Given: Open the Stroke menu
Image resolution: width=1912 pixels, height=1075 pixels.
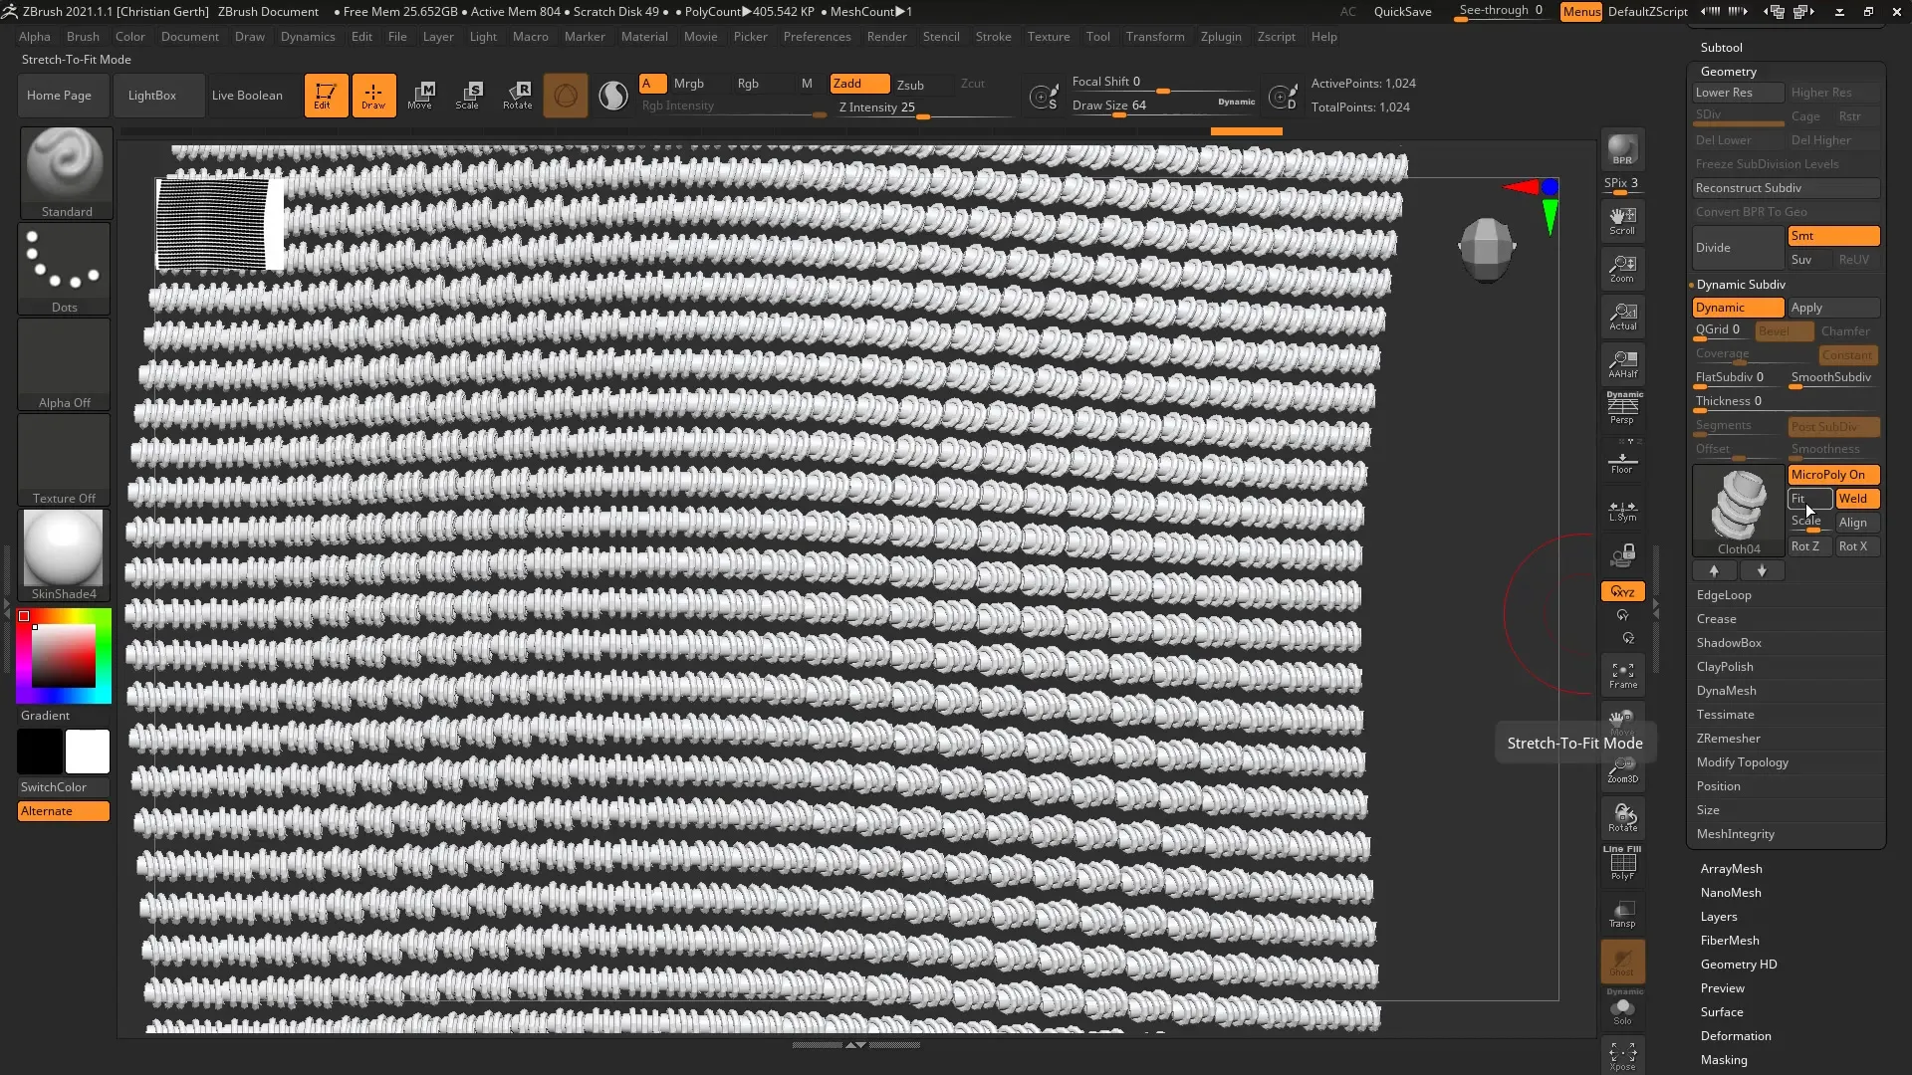Looking at the screenshot, I should 993,37.
